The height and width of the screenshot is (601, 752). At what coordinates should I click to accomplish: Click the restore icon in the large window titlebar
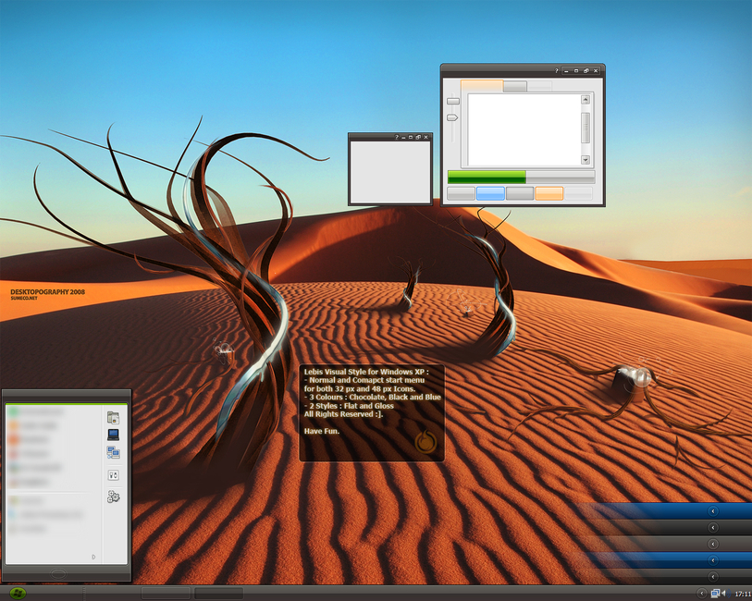(586, 70)
